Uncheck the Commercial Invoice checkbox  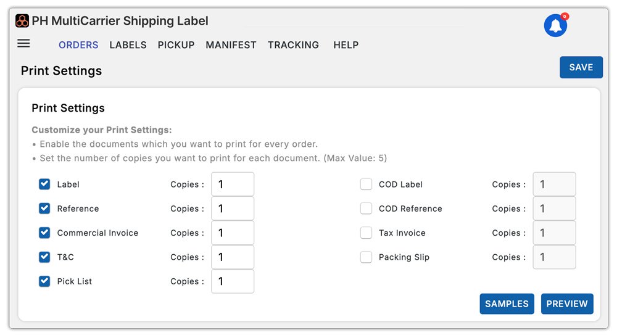44,233
